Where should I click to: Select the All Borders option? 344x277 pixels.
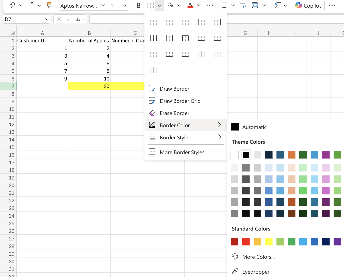(x=153, y=38)
